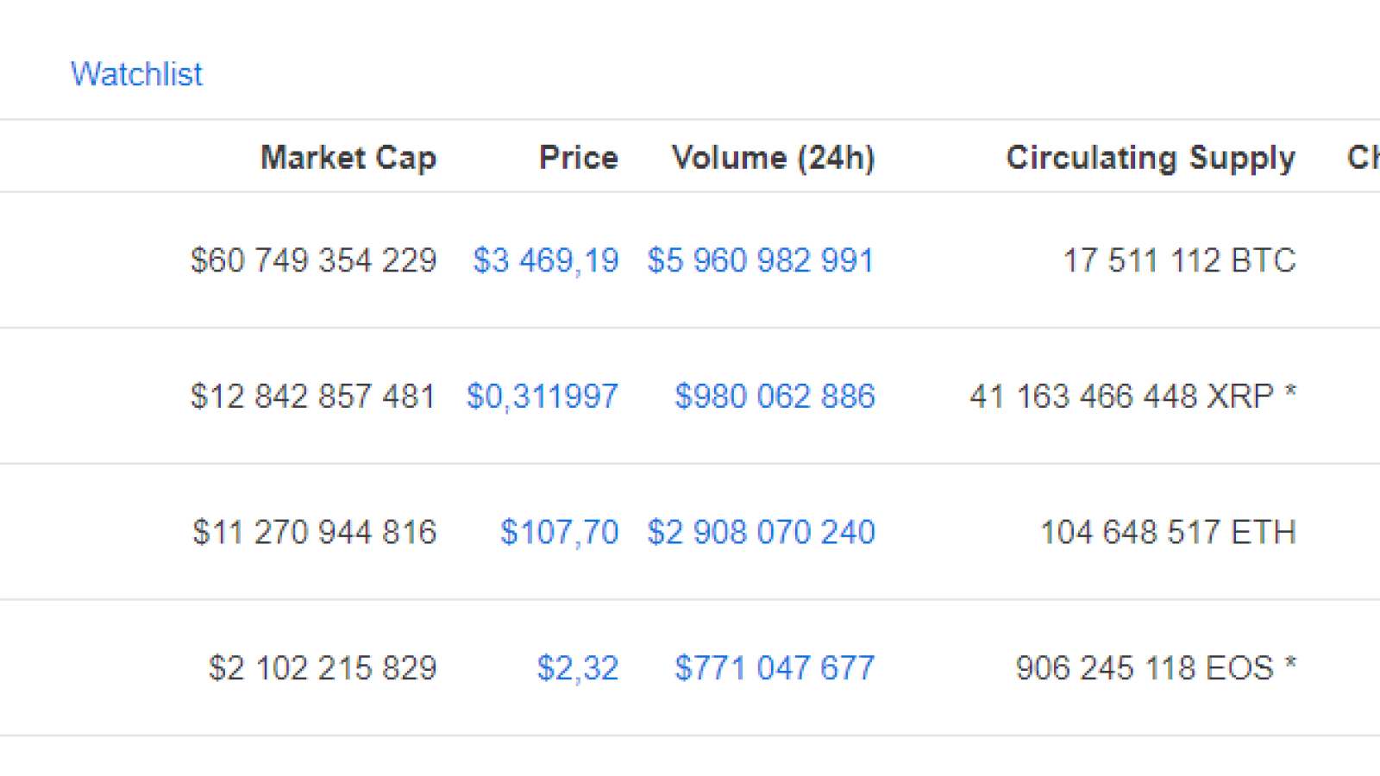Image resolution: width=1380 pixels, height=776 pixels.
Task: Open Bitcoin price $3 469,19 link
Action: (546, 260)
